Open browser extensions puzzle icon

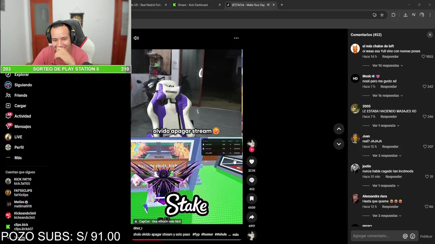(x=394, y=15)
